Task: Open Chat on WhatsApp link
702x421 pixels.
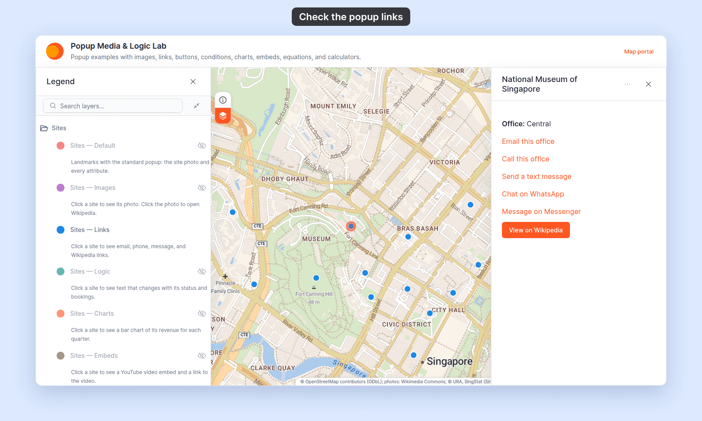Action: pyautogui.click(x=533, y=194)
